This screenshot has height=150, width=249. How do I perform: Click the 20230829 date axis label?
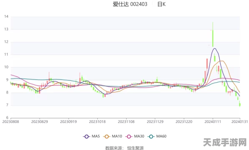[x=40, y=122]
